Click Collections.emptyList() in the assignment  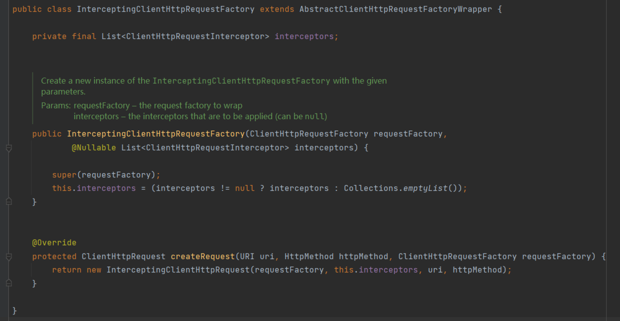[x=404, y=188]
